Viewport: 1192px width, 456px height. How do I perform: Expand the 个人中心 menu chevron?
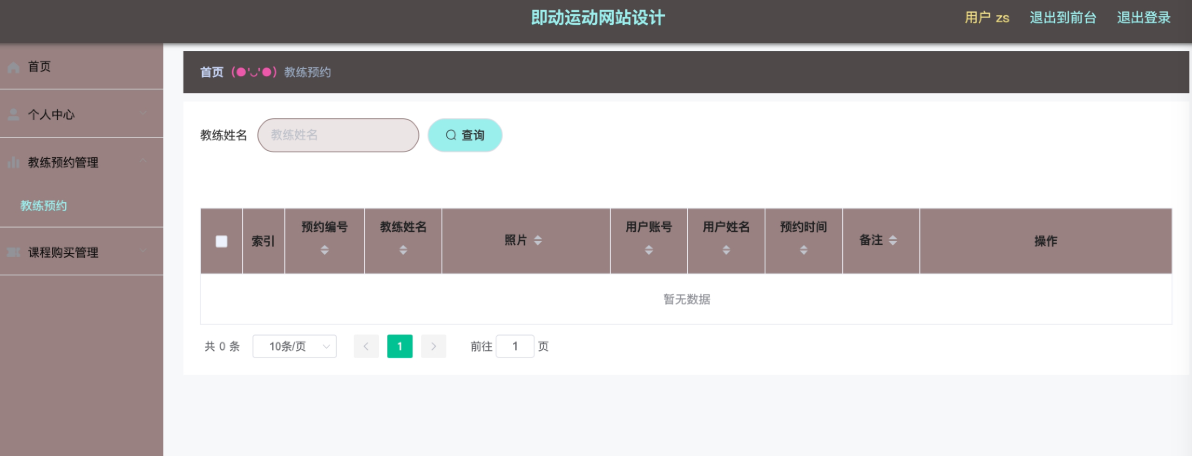[143, 113]
